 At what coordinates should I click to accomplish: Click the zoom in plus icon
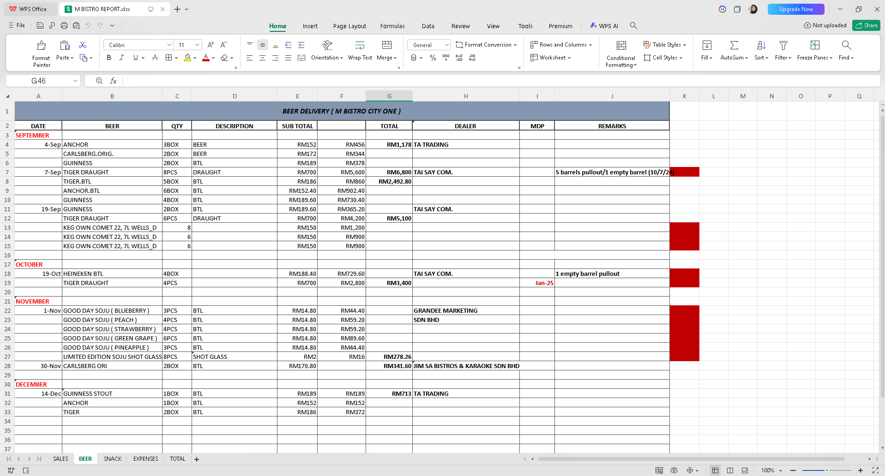pos(861,470)
